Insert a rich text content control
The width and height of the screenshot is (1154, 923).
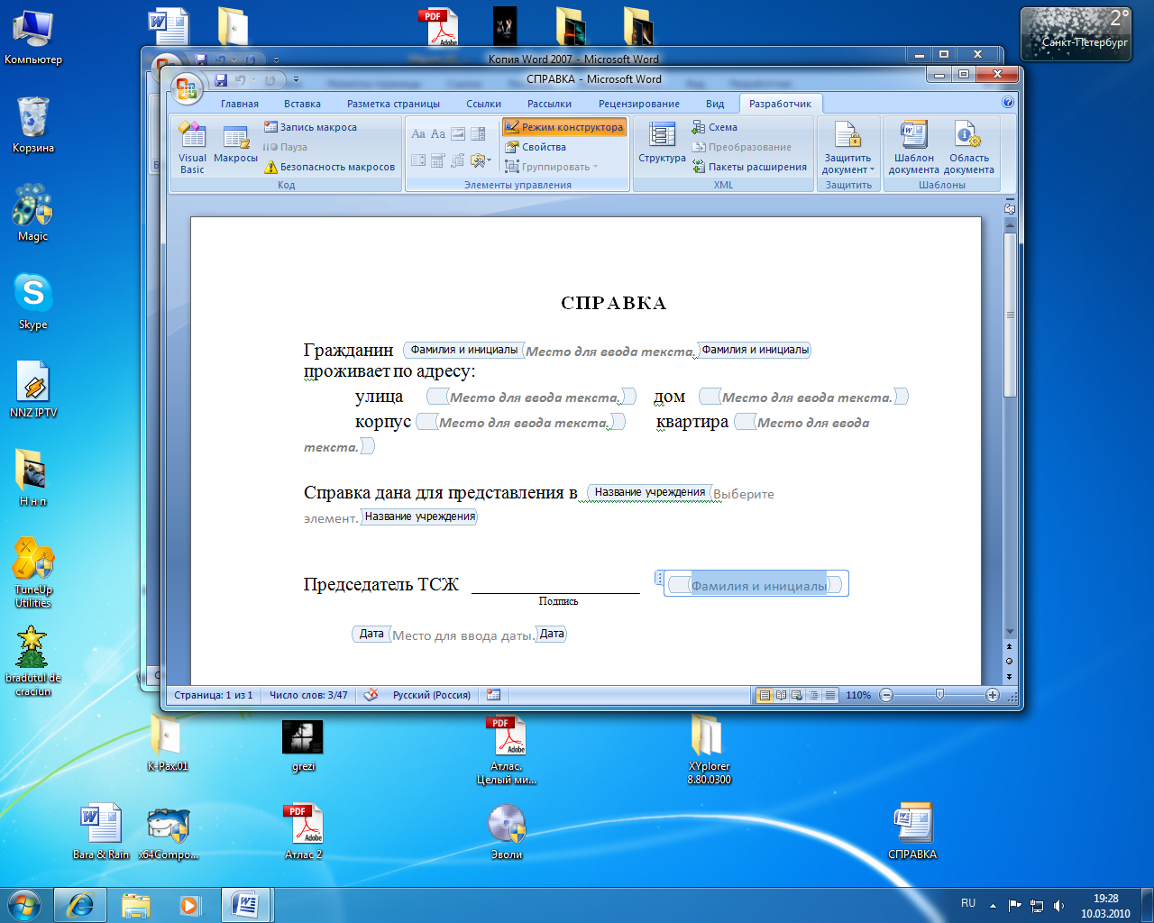(x=418, y=134)
